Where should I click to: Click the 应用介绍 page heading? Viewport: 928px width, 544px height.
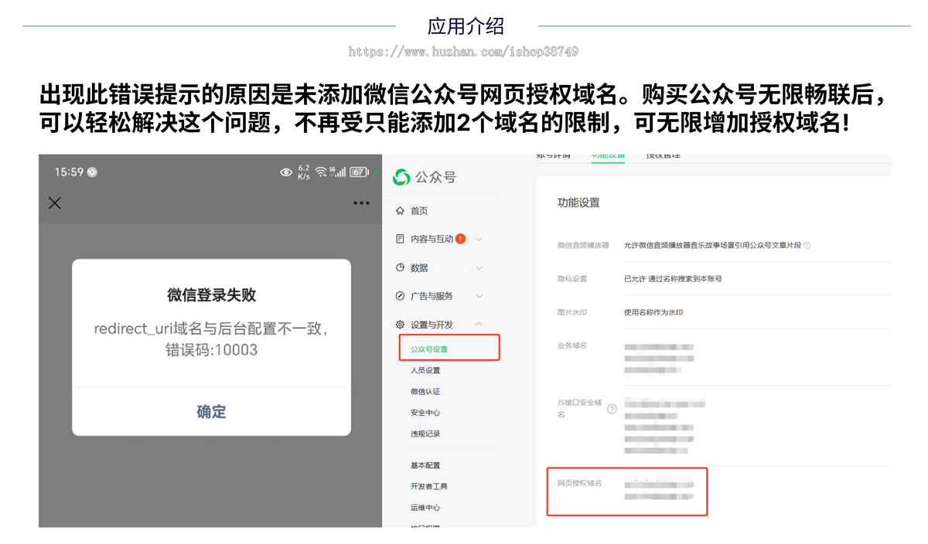coord(466,26)
